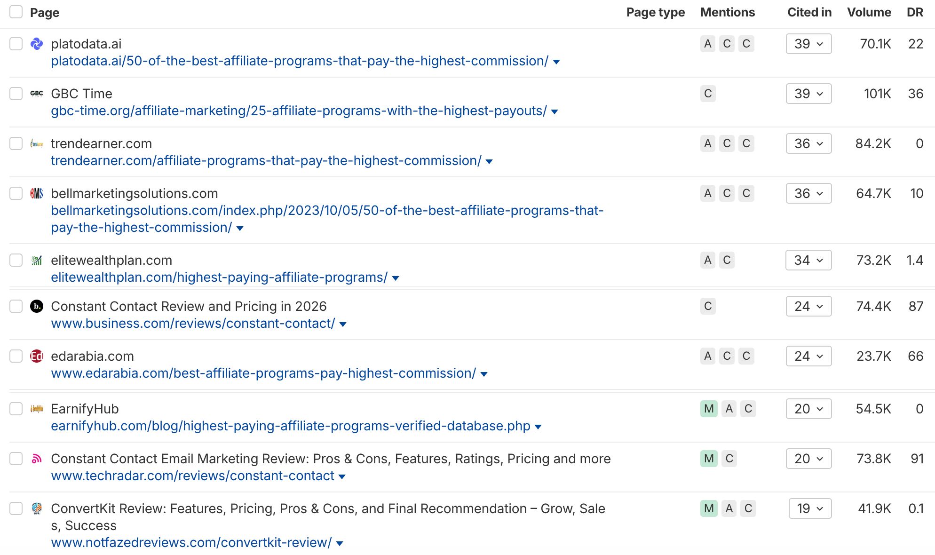Image resolution: width=935 pixels, height=555 pixels.
Task: Open the Cited in 39 dropdown for platodata.ai
Action: tap(808, 44)
